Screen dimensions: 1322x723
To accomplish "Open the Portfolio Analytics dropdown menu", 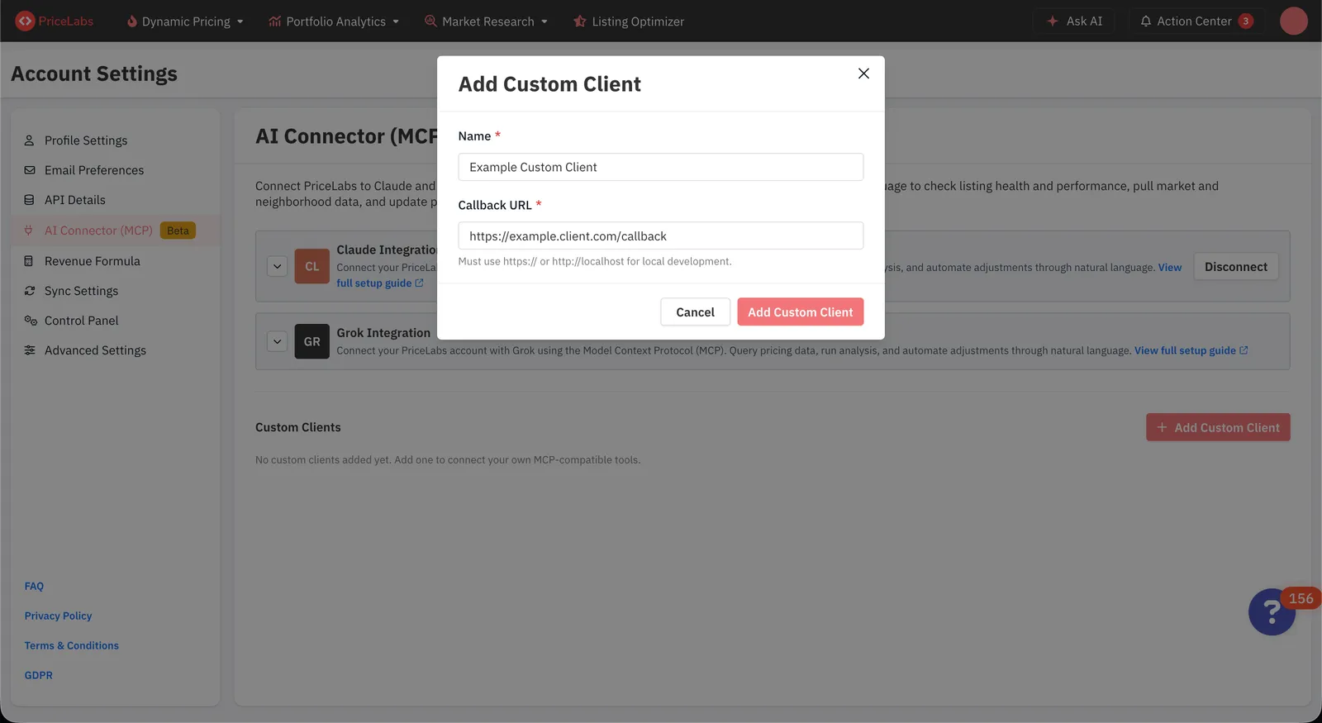I will coord(334,21).
